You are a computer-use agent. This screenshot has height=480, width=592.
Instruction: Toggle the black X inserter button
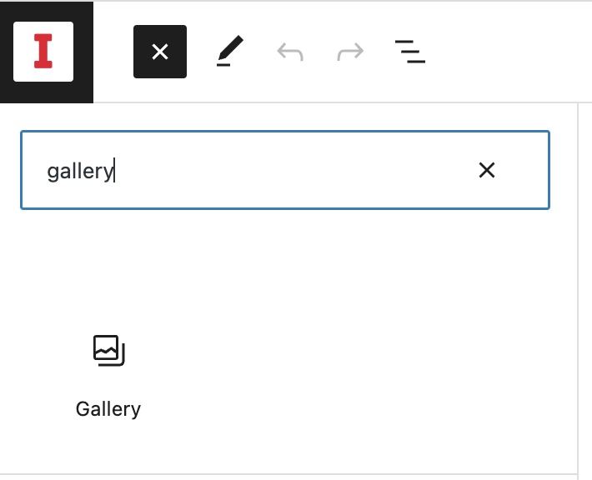tap(160, 52)
